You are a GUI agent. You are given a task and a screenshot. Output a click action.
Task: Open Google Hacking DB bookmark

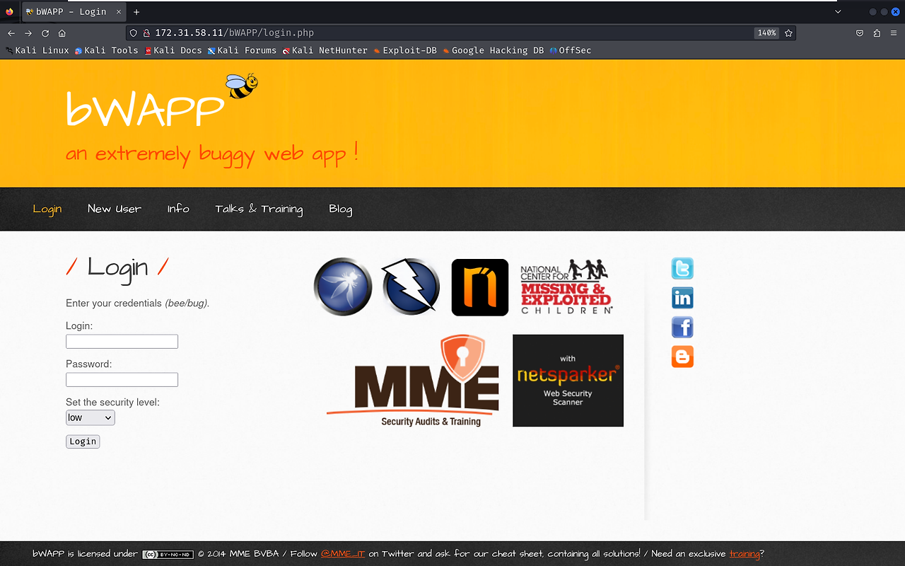494,50
